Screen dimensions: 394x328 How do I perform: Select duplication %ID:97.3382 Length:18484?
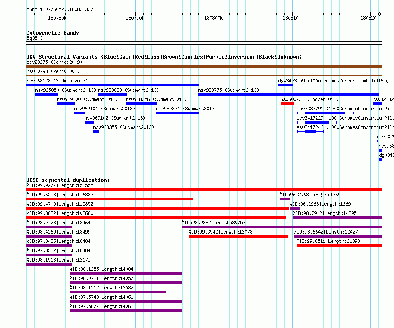pyautogui.click(x=49, y=255)
